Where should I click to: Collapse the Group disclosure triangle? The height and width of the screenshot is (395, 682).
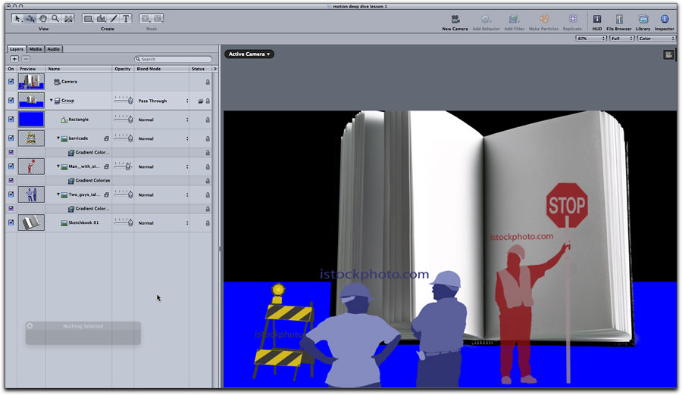51,101
